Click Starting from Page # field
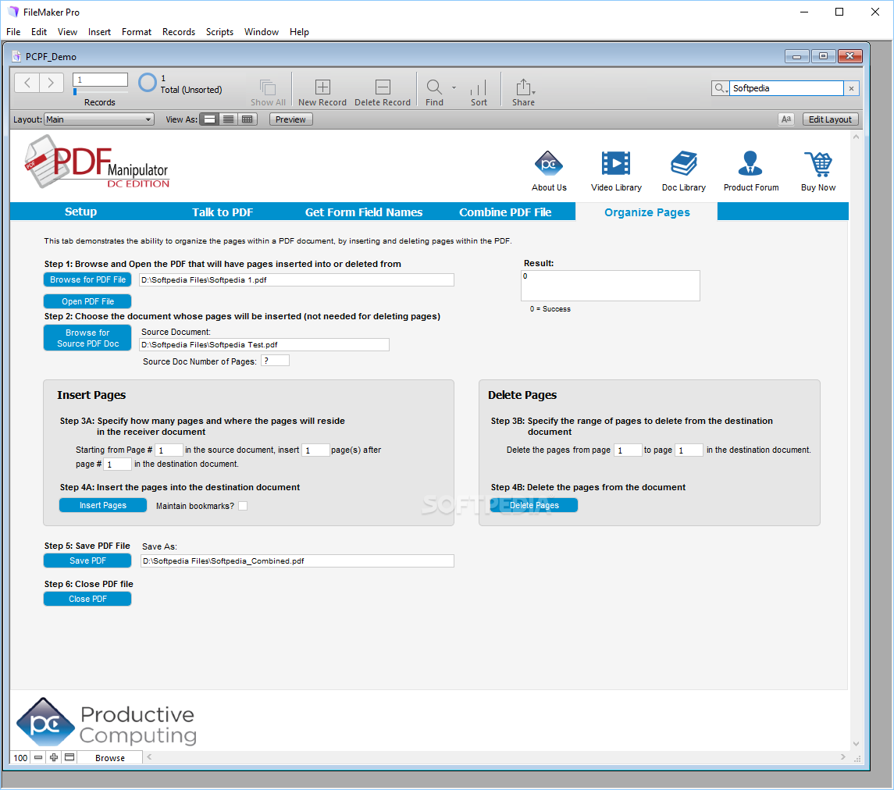This screenshot has height=790, width=894. coord(169,450)
